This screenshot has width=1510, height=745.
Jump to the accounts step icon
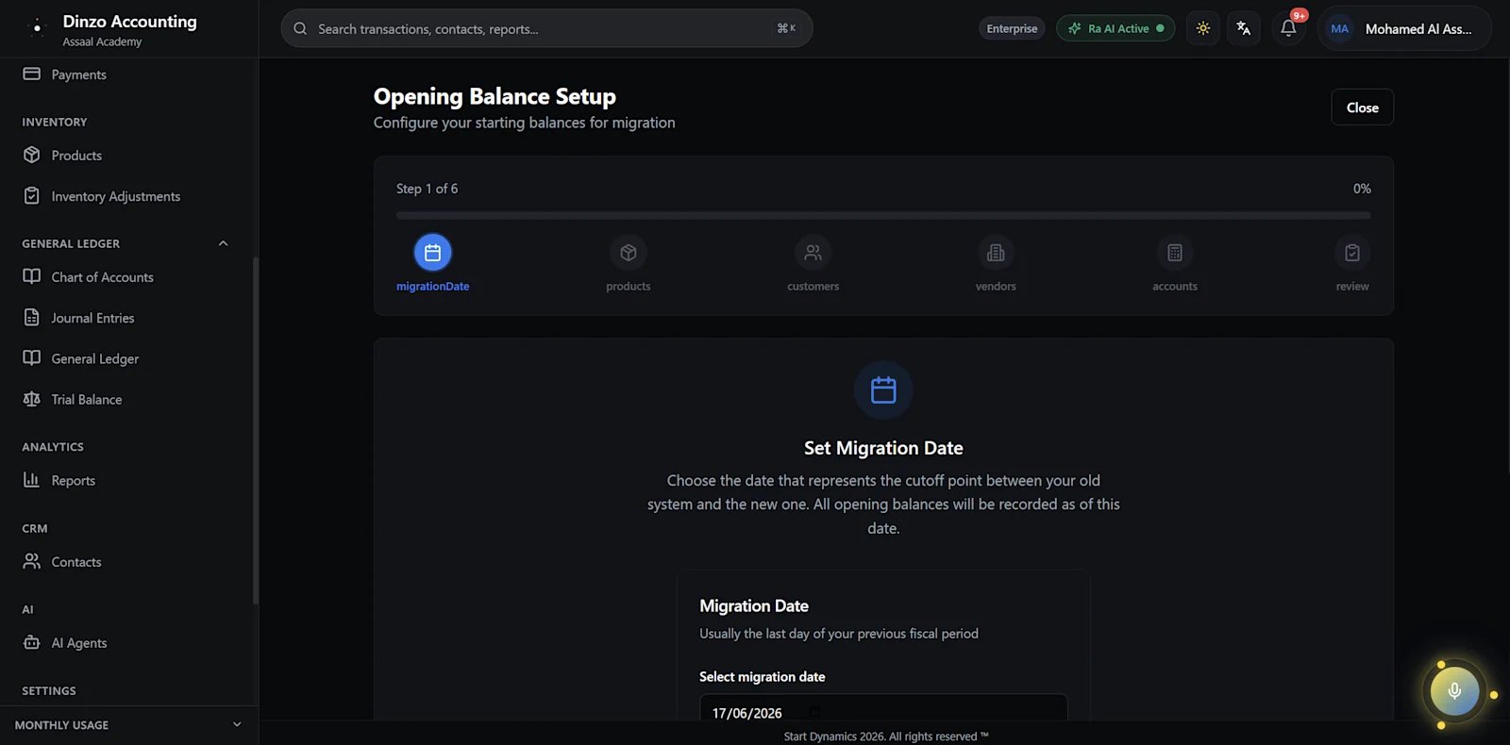pyautogui.click(x=1175, y=253)
